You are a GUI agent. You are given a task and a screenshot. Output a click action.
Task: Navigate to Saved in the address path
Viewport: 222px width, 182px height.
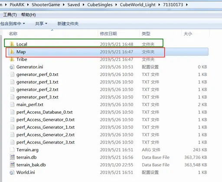(x=74, y=5)
